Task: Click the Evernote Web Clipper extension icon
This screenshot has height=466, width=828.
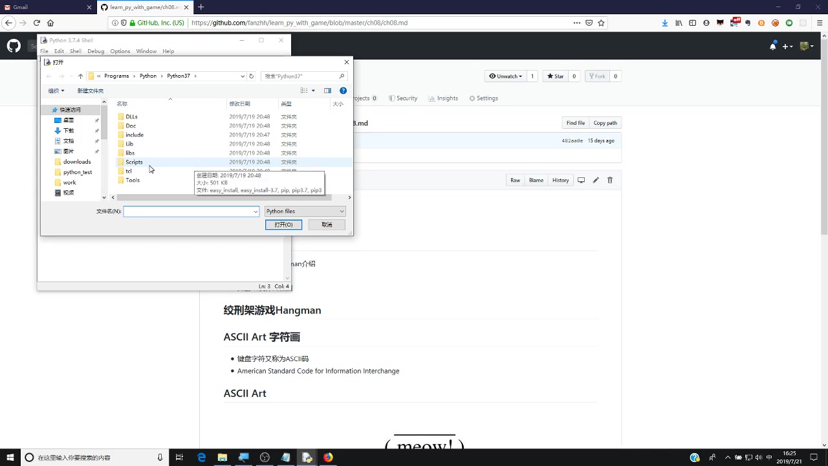Action: [748, 23]
